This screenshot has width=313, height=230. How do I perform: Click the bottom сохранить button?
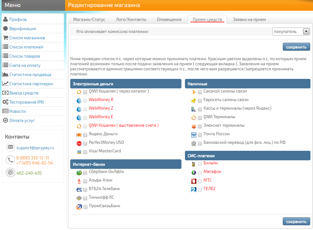[x=296, y=221]
